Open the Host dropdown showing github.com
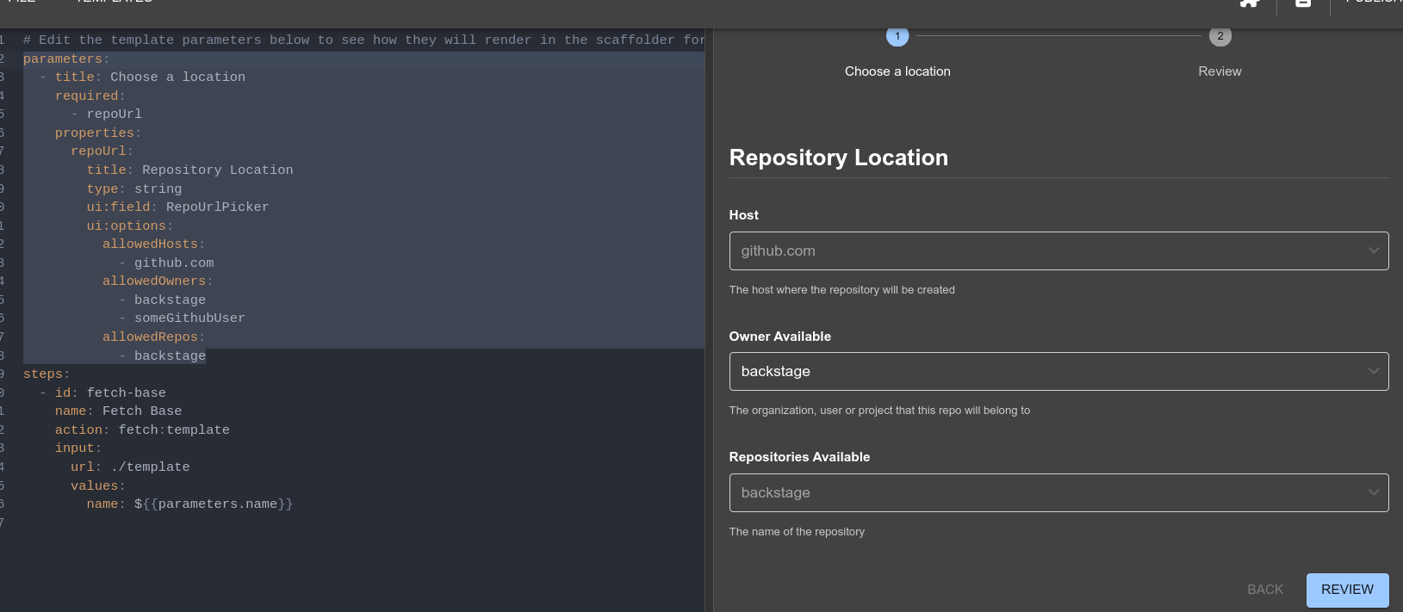The image size is (1403, 612). click(x=1058, y=250)
